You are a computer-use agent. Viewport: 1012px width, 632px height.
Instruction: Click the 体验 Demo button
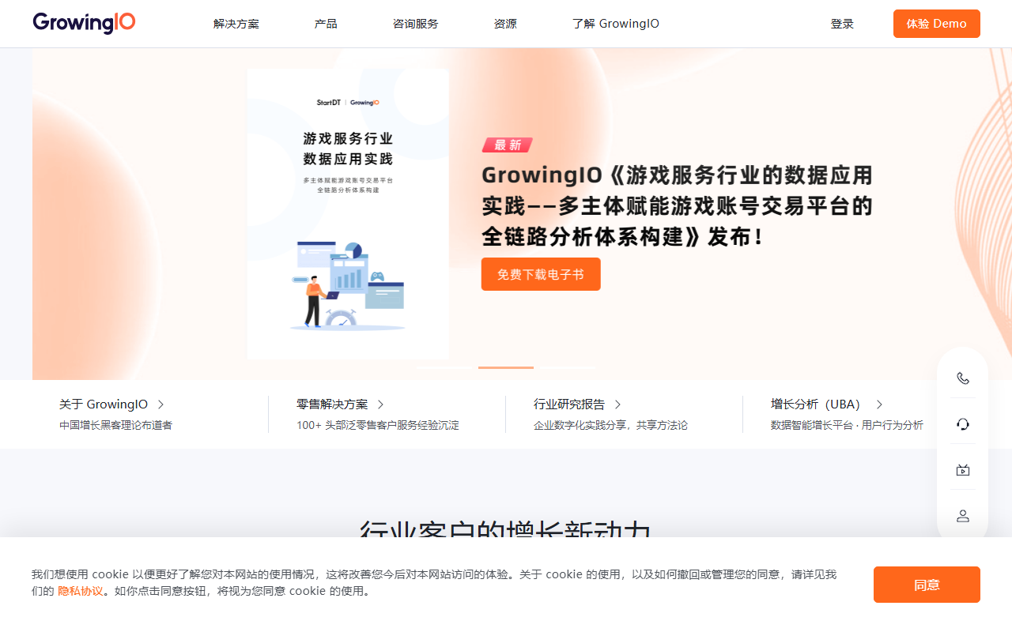coord(937,24)
